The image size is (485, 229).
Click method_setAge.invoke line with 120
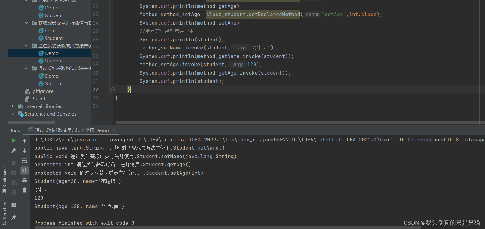click(x=200, y=64)
